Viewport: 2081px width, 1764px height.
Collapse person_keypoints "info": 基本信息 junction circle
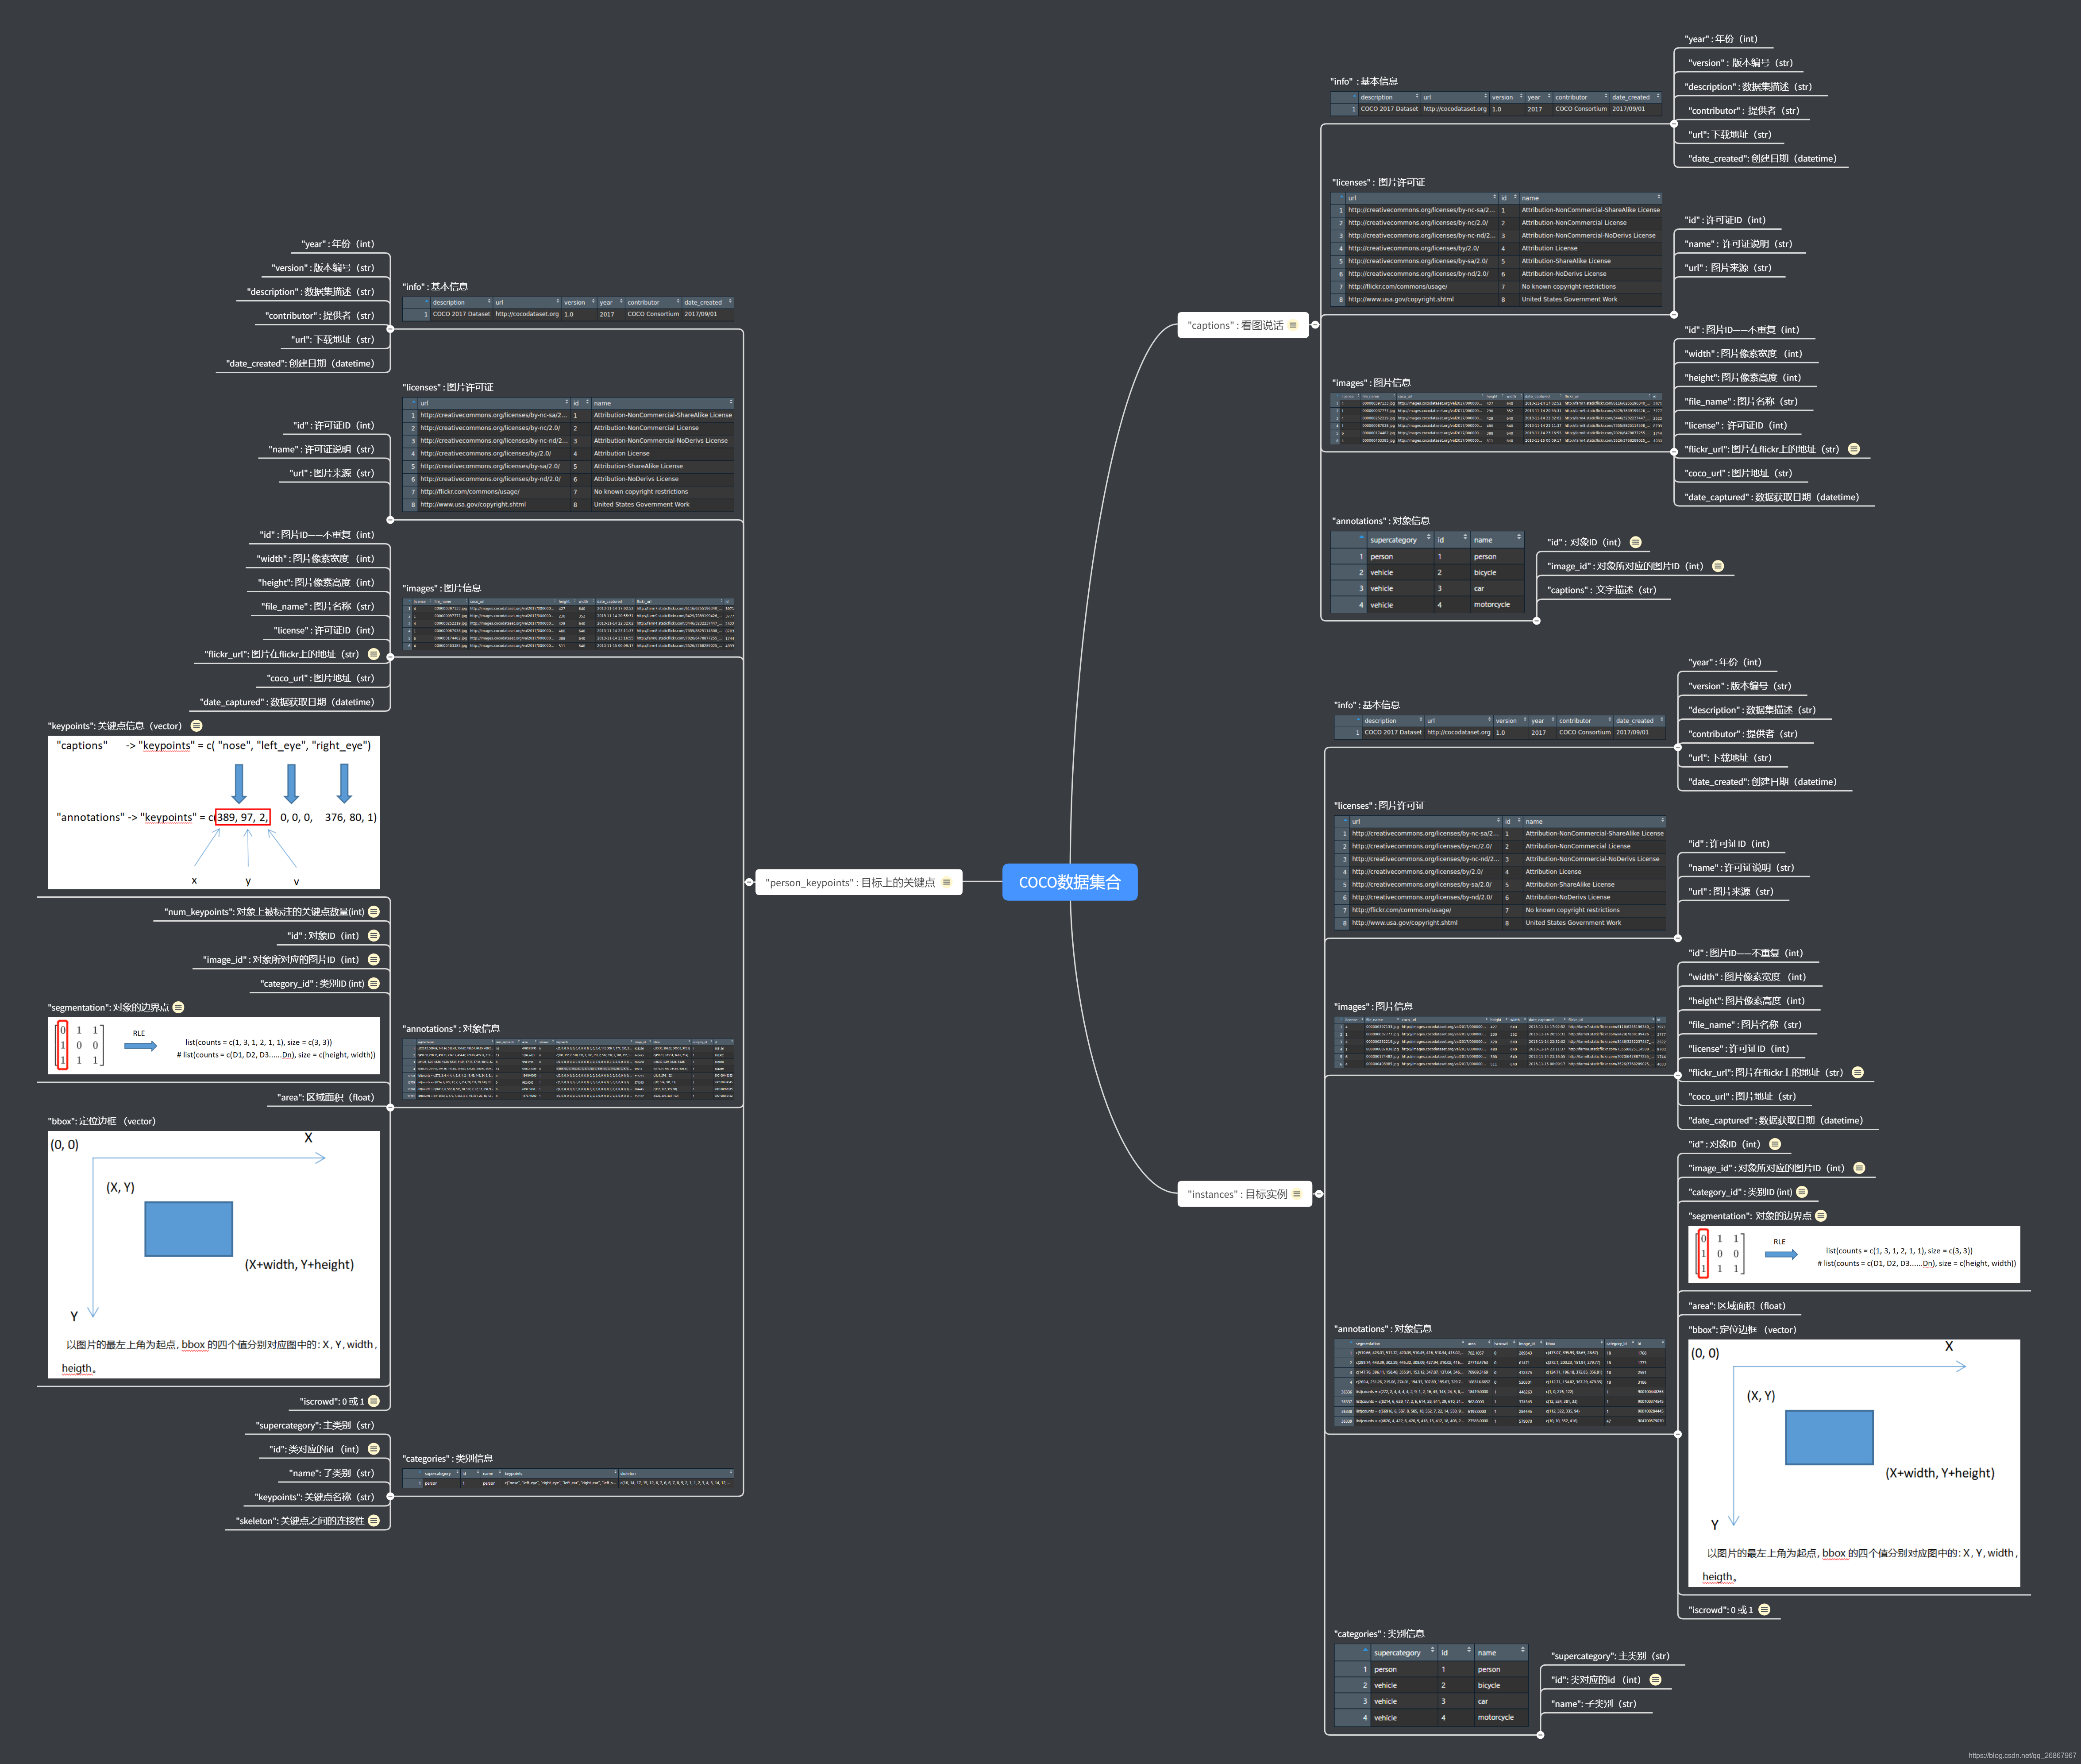[390, 329]
